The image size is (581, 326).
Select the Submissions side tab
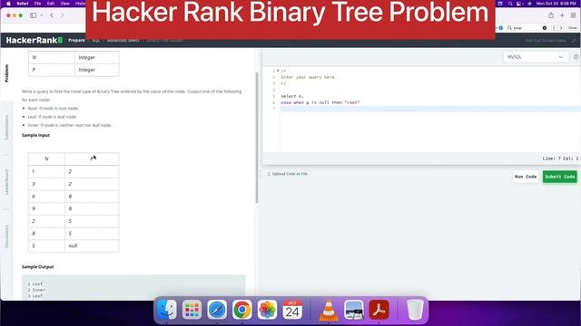tap(6, 128)
